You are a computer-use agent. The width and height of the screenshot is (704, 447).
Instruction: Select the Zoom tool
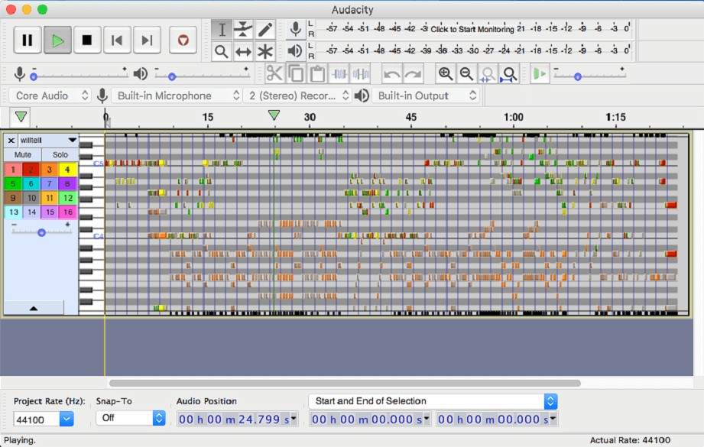click(222, 50)
